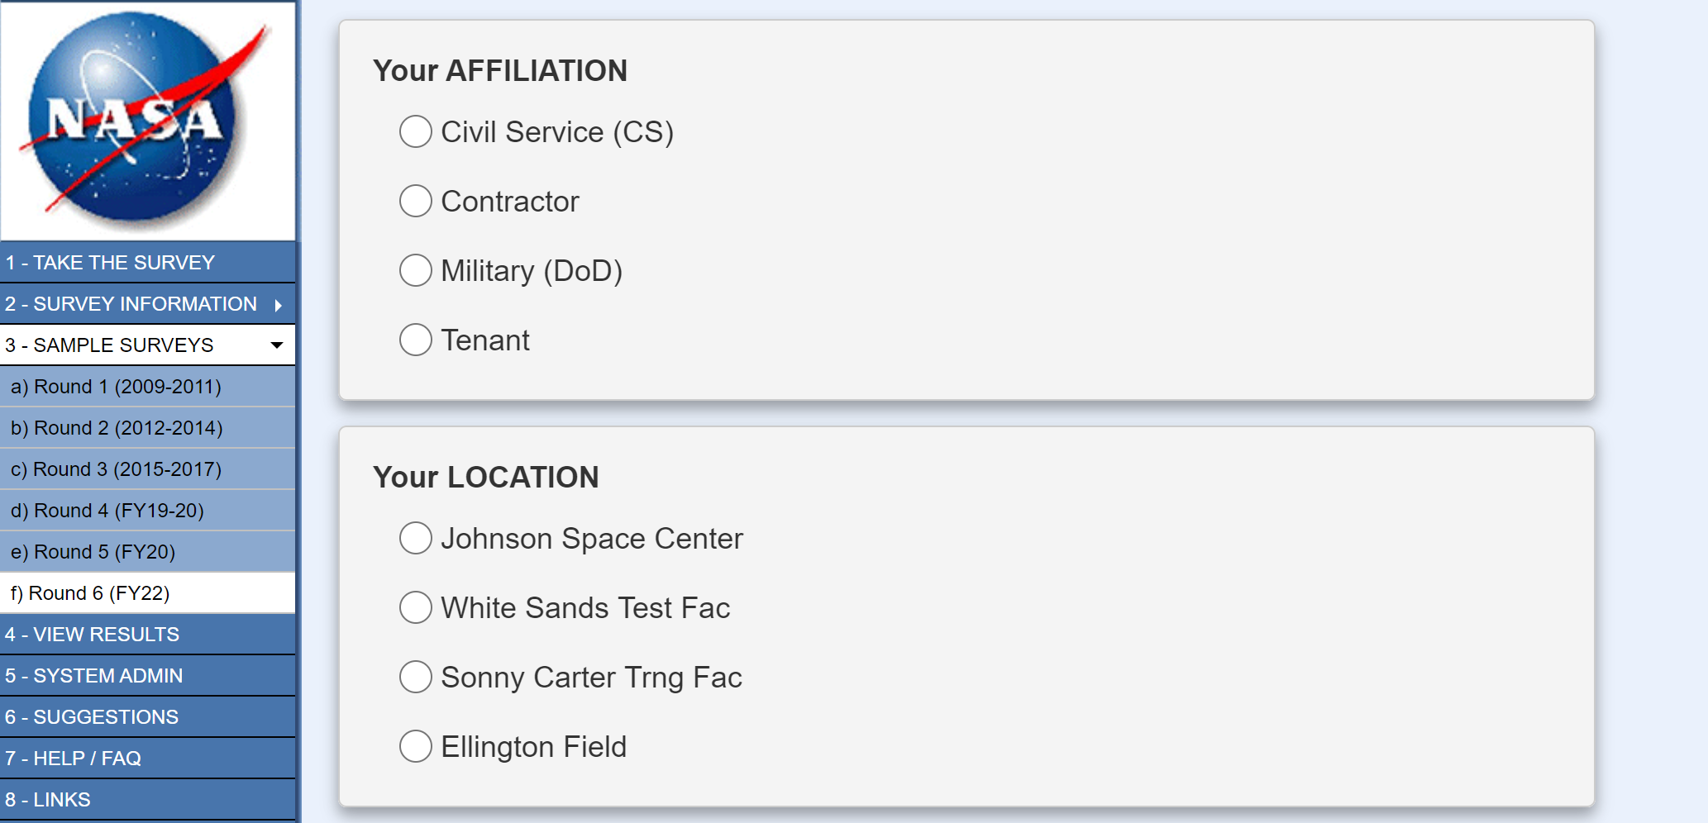Choose Contractor as your affiliation

416,201
